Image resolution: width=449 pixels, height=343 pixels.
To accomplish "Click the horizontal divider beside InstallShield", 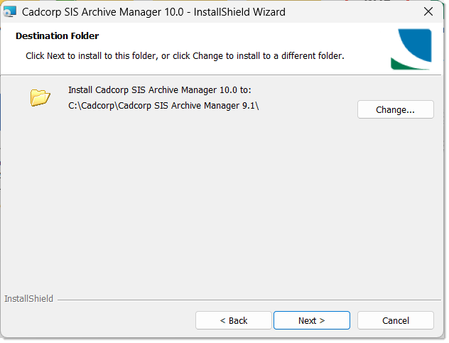I will [249, 300].
